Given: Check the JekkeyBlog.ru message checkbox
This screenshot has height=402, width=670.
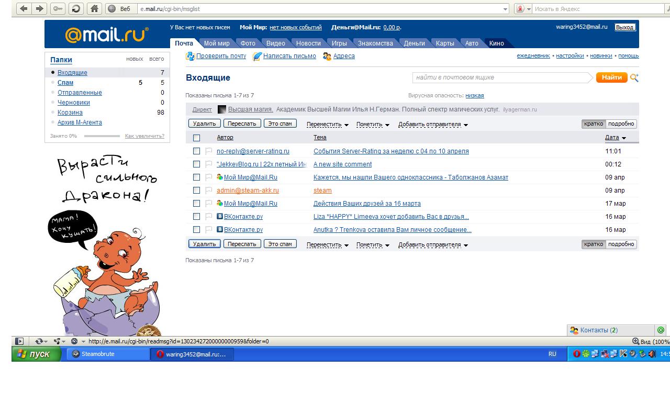Looking at the screenshot, I should point(196,164).
